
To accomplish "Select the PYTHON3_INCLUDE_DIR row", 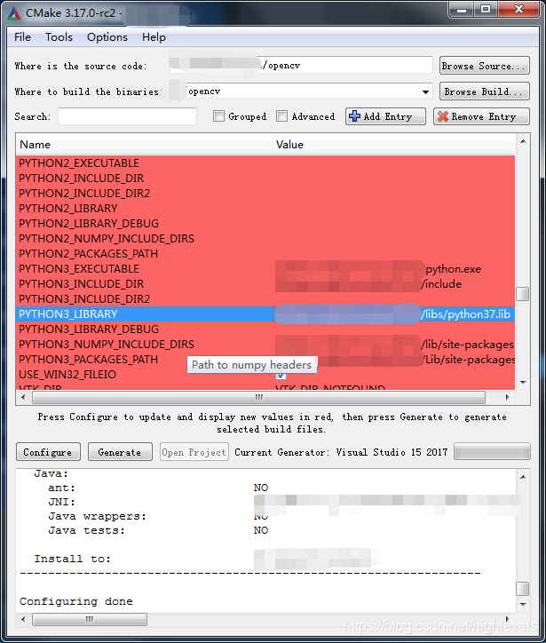I will click(265, 284).
